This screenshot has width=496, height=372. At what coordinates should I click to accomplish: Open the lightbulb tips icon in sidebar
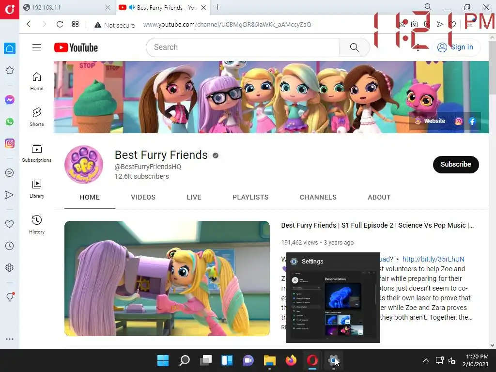10,297
